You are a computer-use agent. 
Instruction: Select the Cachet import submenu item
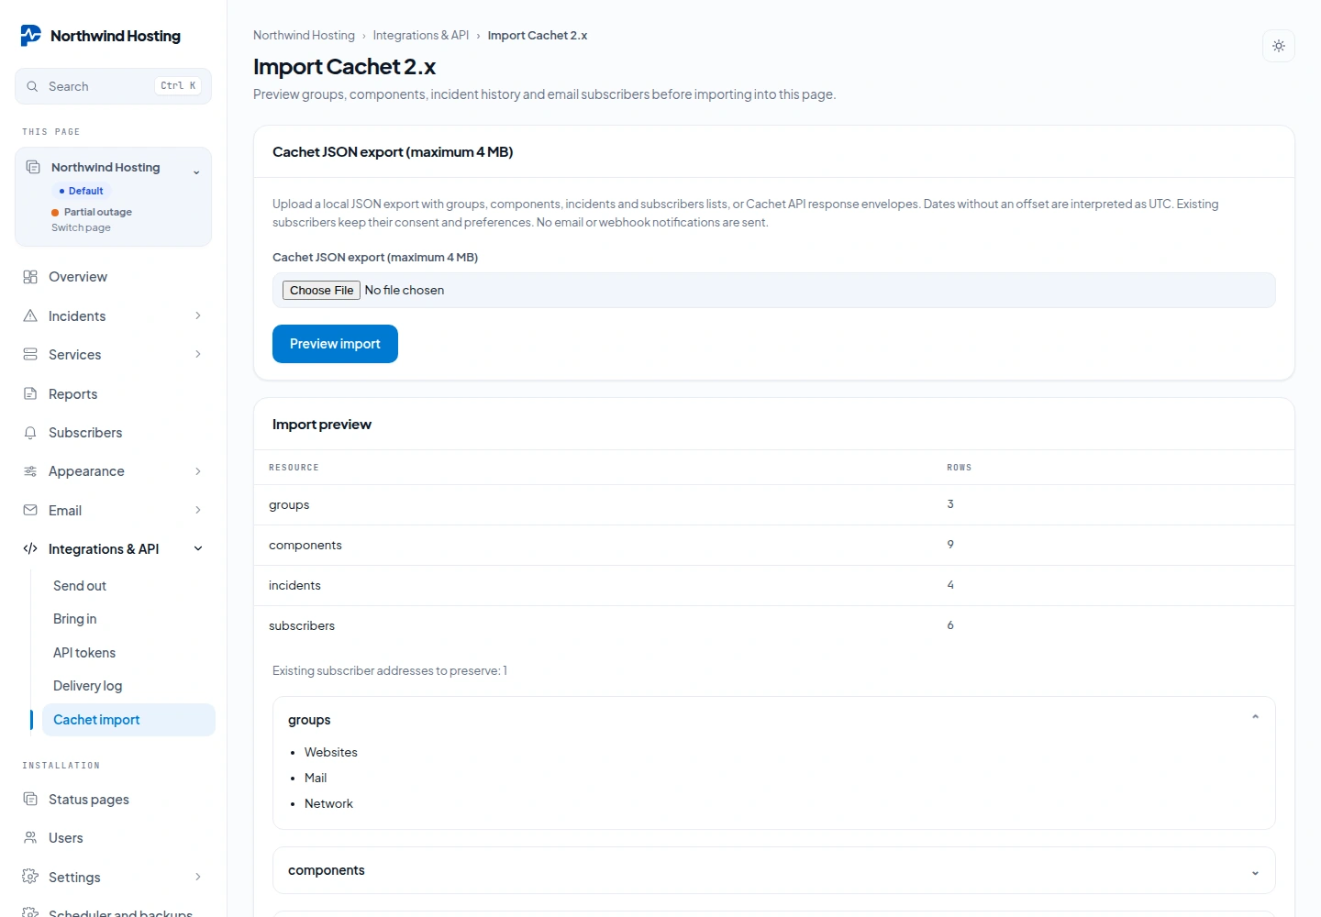pyautogui.click(x=128, y=720)
